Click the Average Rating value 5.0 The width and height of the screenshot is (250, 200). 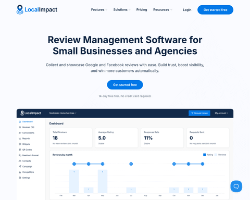(x=102, y=138)
